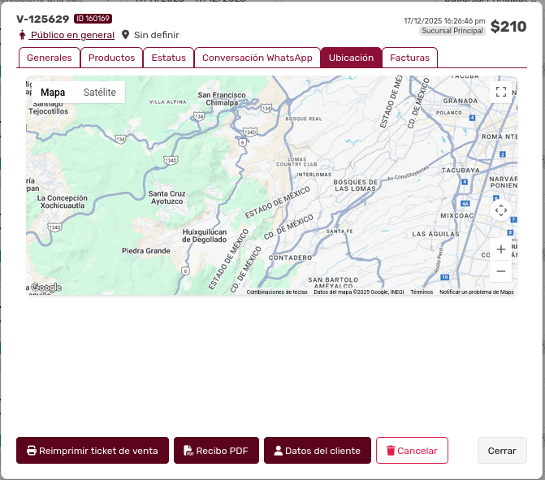Image resolution: width=545 pixels, height=480 pixels.
Task: Open the map camera pan controls
Action: [x=501, y=210]
